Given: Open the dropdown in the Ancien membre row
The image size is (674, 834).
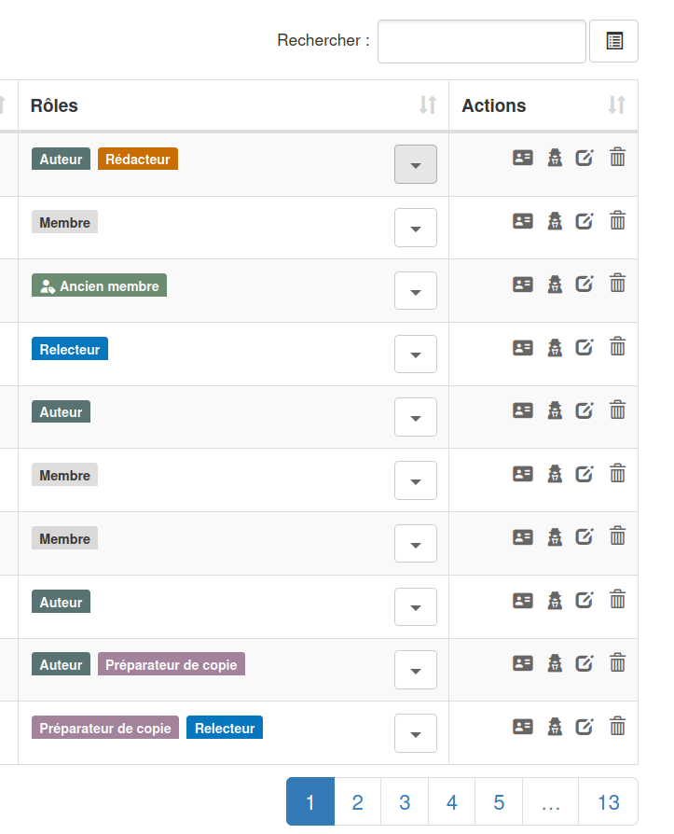Looking at the screenshot, I should (x=415, y=290).
